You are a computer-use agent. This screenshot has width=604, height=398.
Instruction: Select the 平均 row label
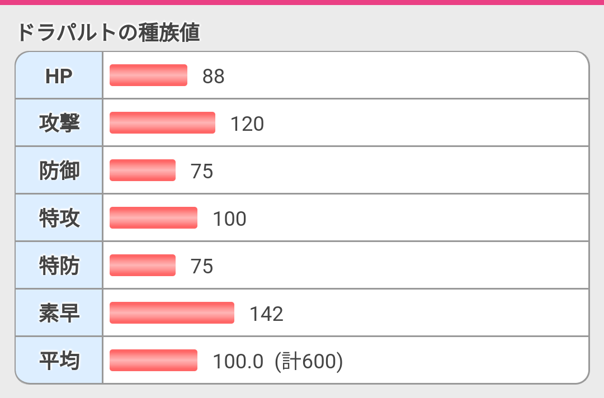[x=59, y=361]
